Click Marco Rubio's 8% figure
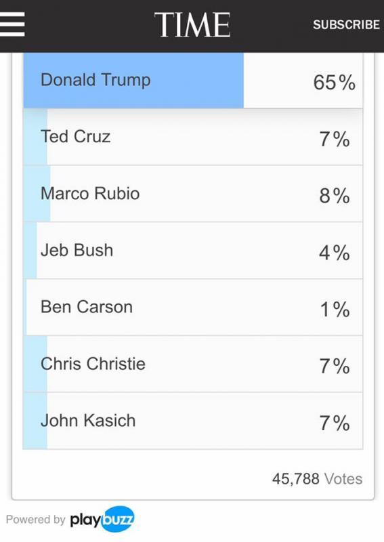Viewport: 384px width, 542px height. tap(335, 196)
